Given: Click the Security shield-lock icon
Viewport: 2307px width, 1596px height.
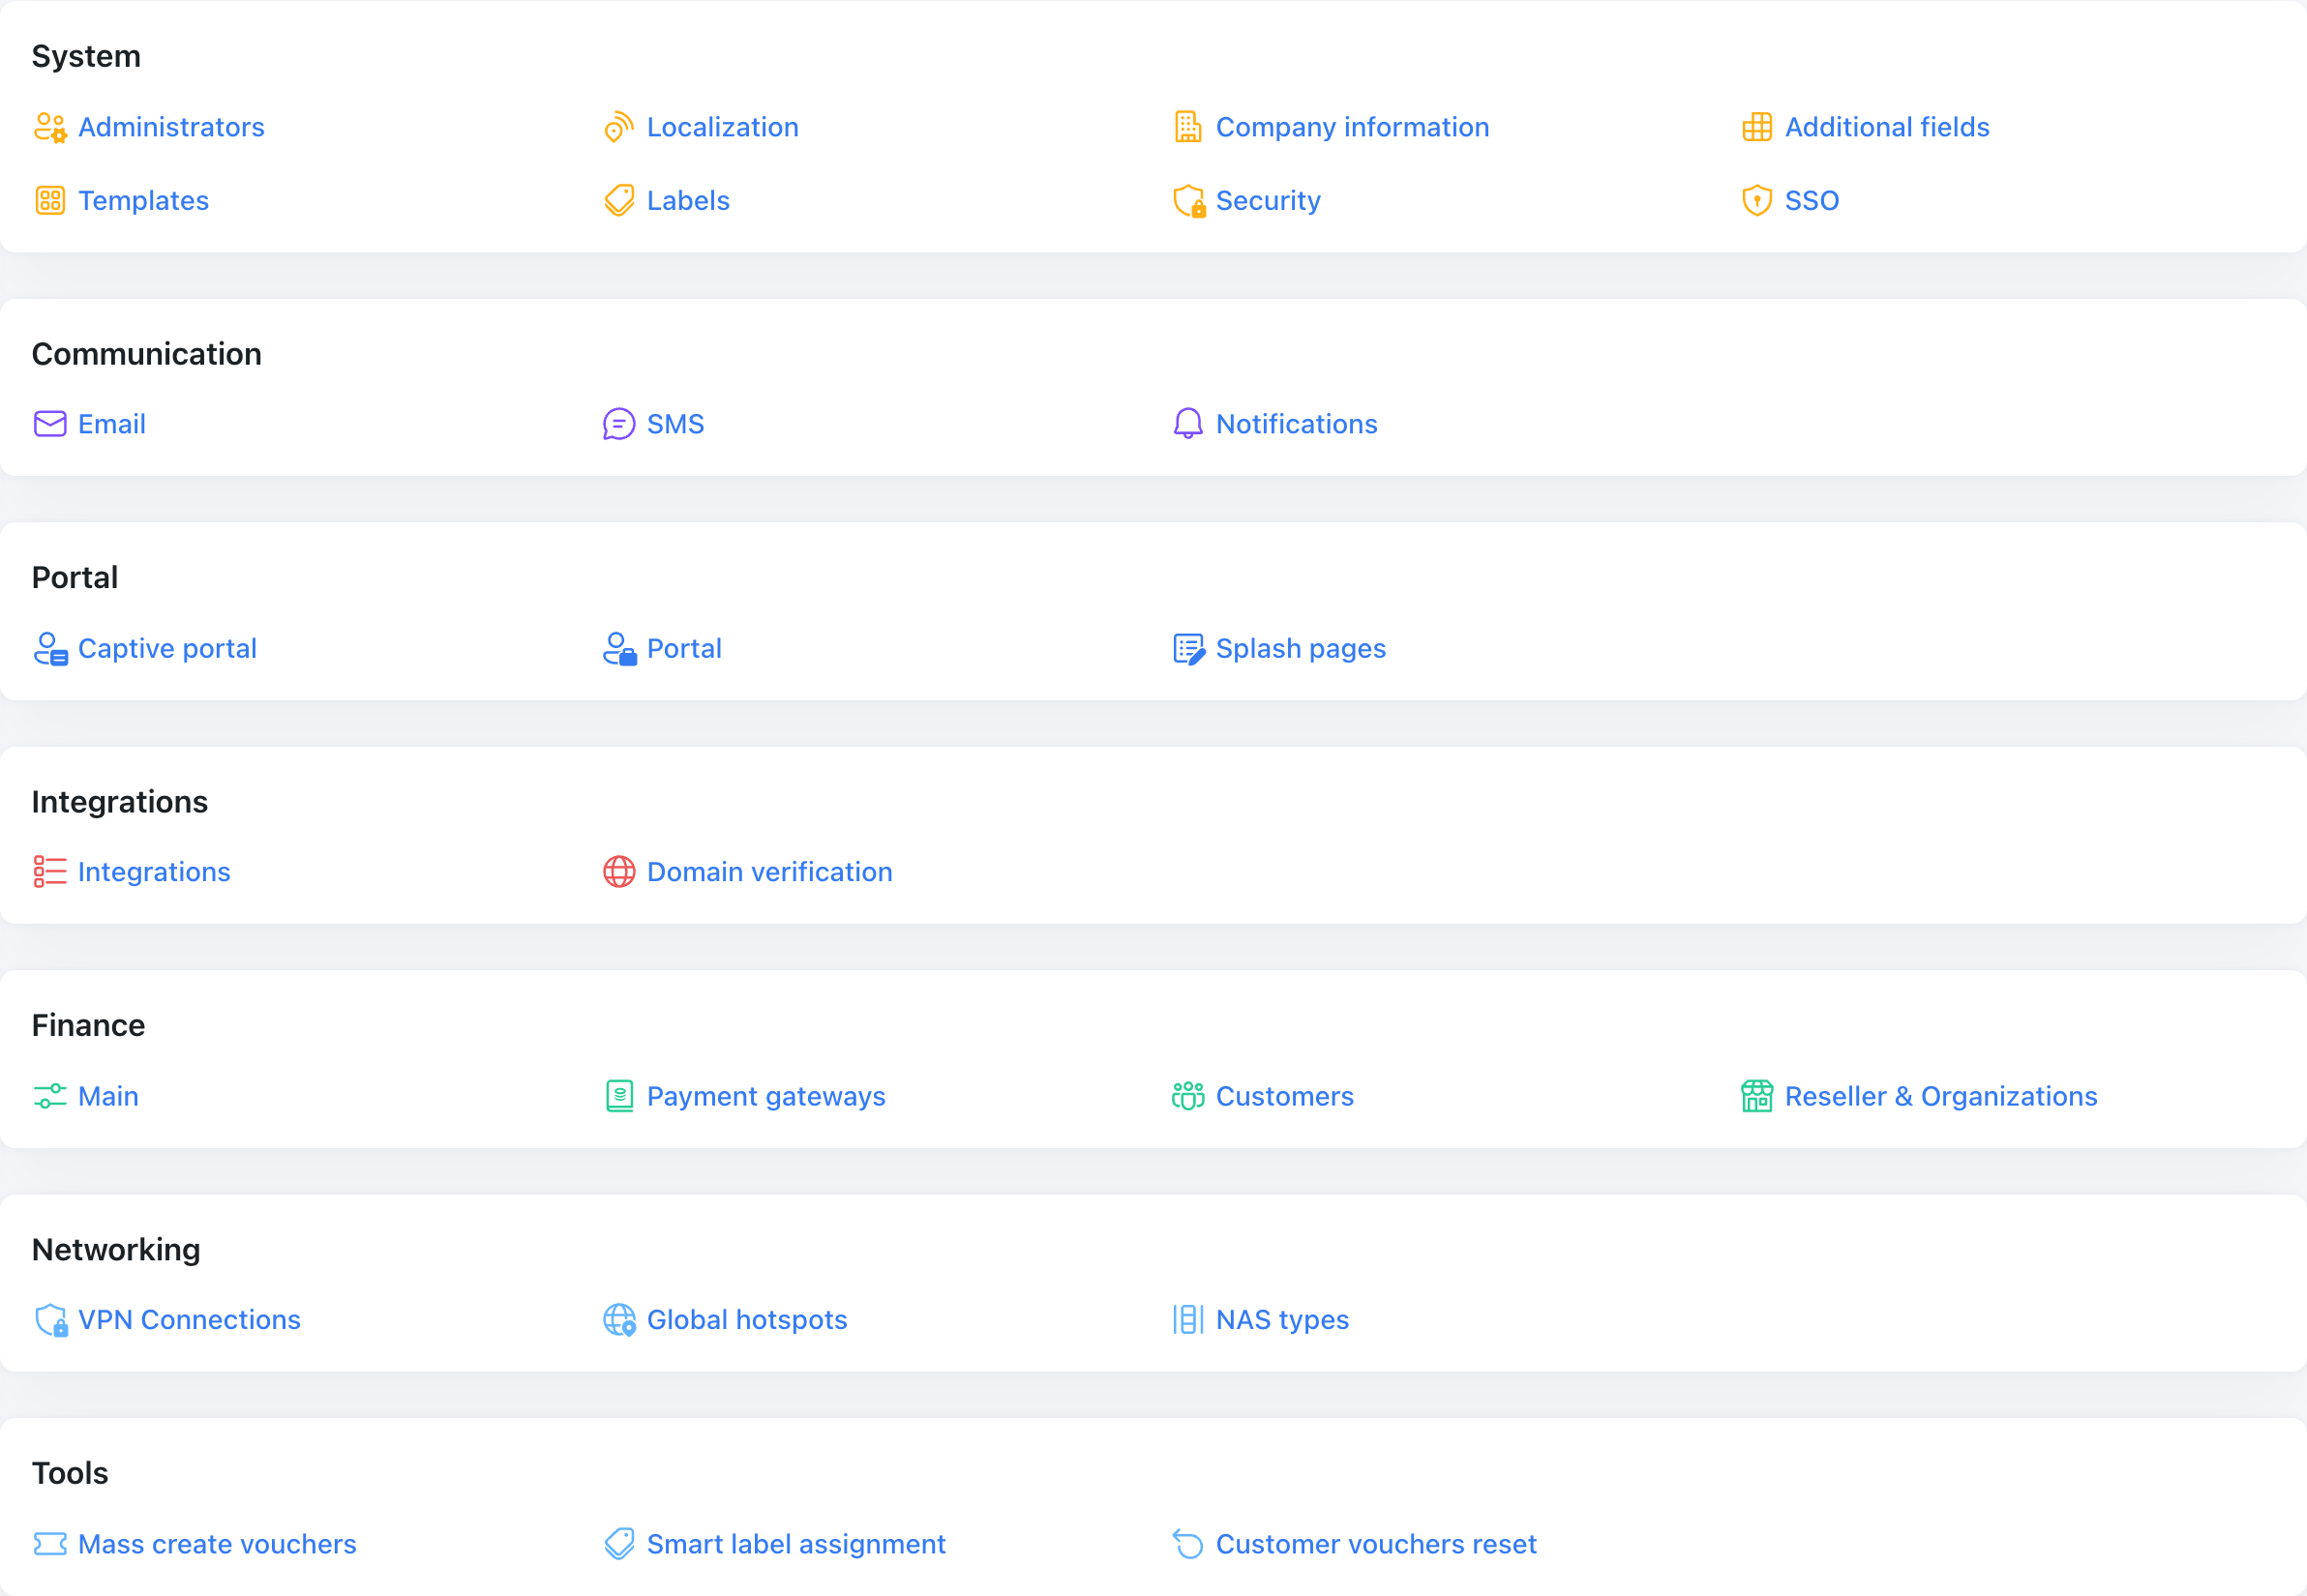Looking at the screenshot, I should (1188, 201).
